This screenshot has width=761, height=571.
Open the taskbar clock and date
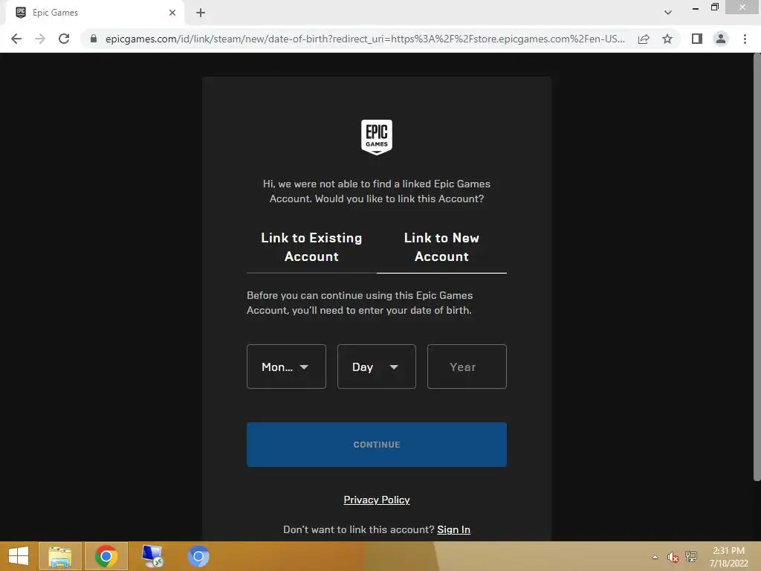tap(728, 557)
